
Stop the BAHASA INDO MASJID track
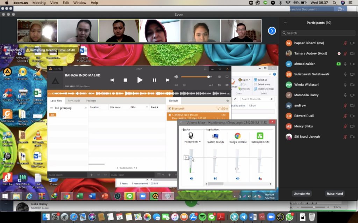(x=125, y=80)
